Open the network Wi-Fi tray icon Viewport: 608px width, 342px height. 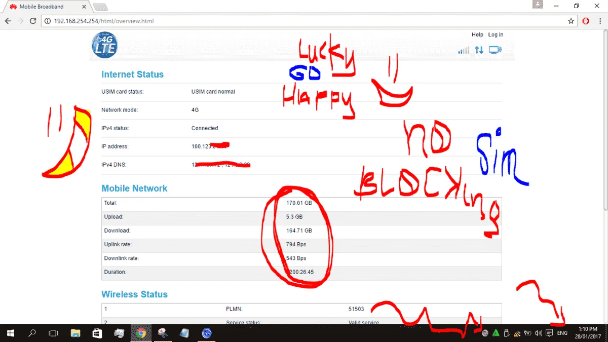517,333
